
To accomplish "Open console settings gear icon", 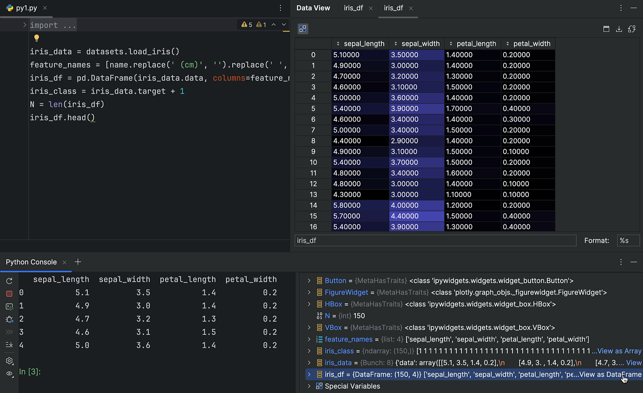I will (x=10, y=361).
